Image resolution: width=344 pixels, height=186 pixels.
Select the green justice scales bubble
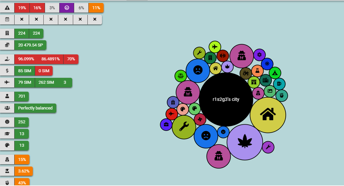pos(180,76)
